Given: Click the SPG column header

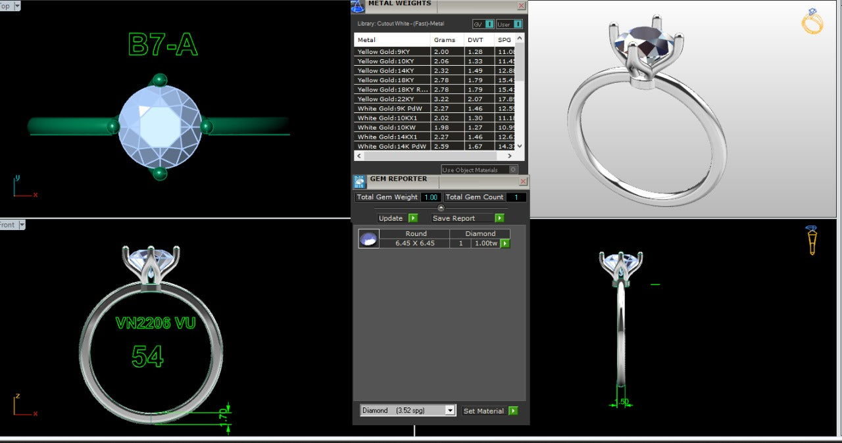Looking at the screenshot, I should click(x=505, y=40).
